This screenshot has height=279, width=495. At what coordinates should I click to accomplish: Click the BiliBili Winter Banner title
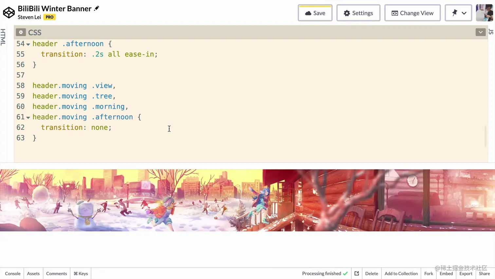tap(55, 9)
